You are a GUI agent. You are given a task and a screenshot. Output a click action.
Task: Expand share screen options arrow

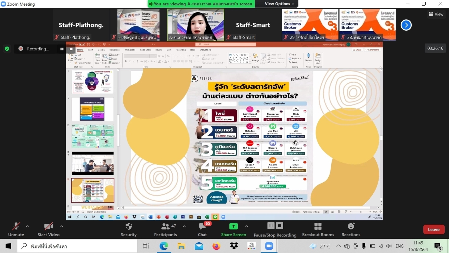point(247,226)
